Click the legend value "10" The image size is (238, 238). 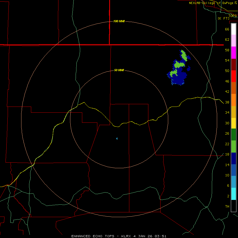point(227,175)
